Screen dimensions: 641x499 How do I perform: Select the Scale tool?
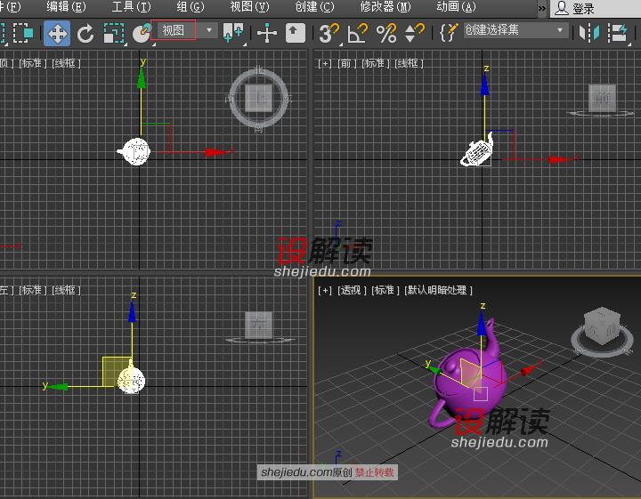114,33
